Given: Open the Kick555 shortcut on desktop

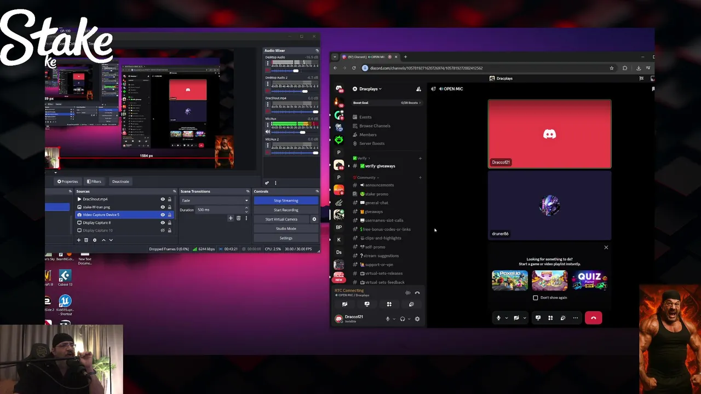Looking at the screenshot, I should (x=65, y=304).
